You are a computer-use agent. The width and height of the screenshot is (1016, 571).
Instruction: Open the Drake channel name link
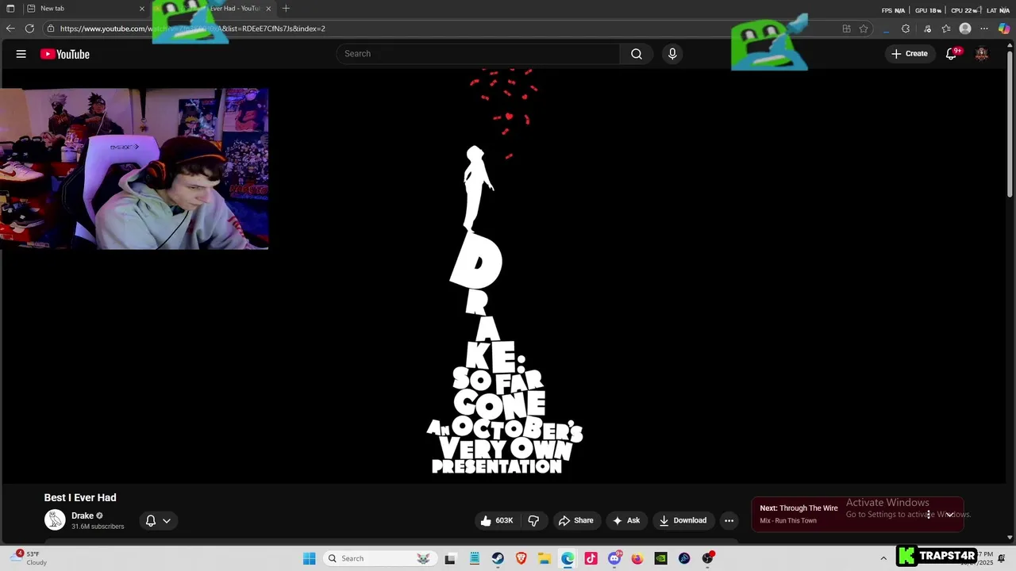[x=83, y=515]
